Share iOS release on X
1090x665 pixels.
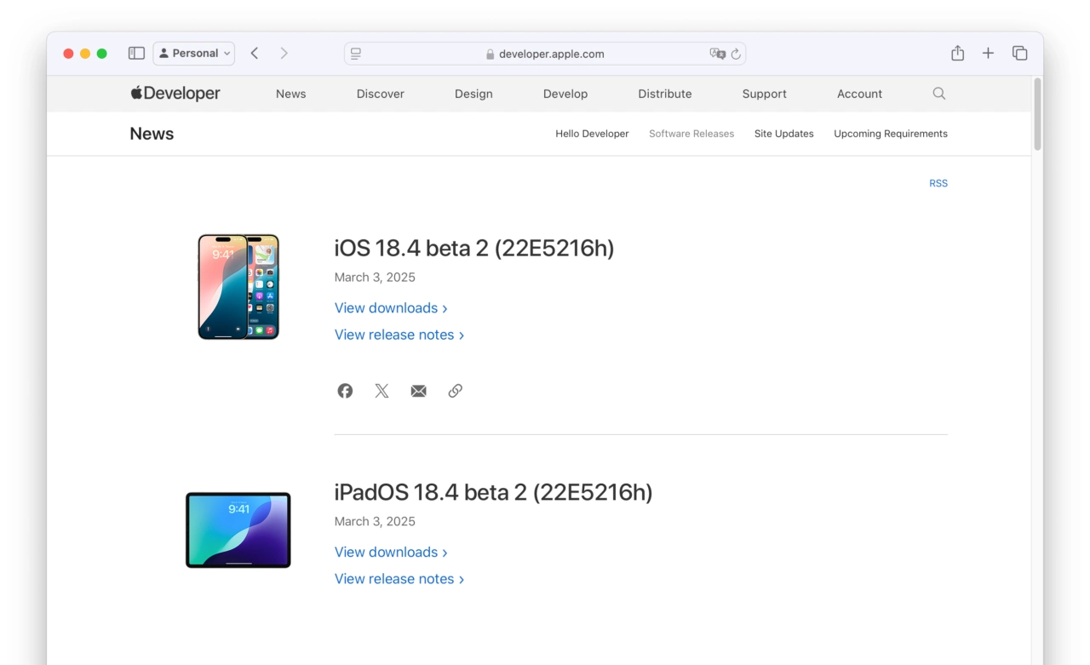coord(381,391)
